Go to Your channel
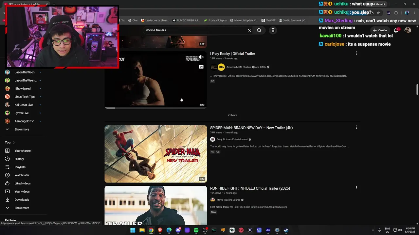 [24, 151]
